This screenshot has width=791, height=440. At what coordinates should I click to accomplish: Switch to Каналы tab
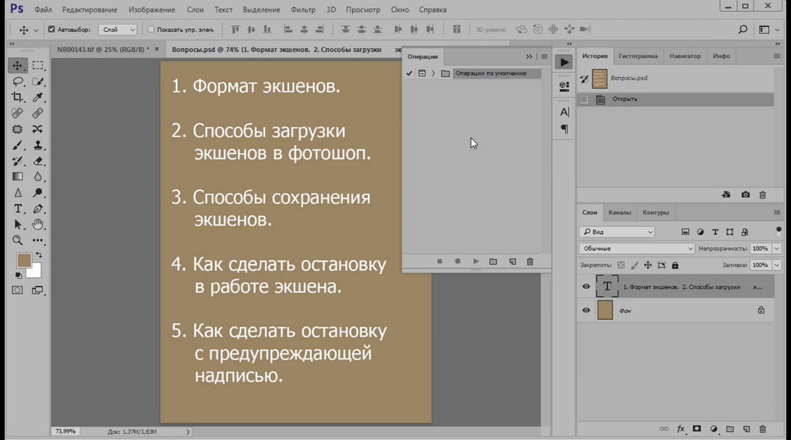(x=620, y=212)
